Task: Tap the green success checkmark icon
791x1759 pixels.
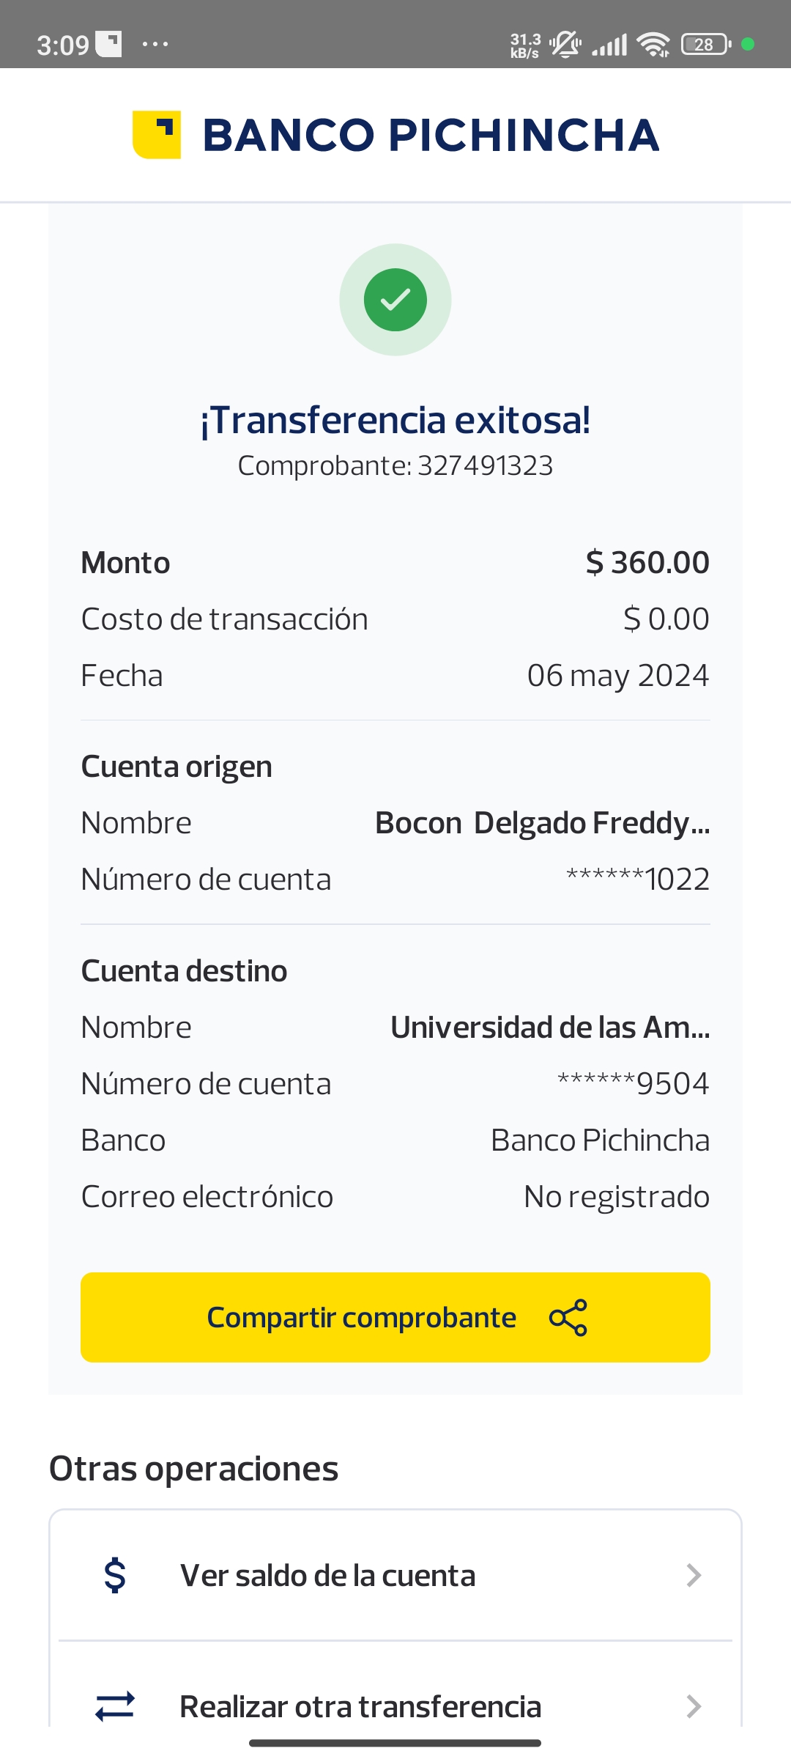Action: pos(395,300)
